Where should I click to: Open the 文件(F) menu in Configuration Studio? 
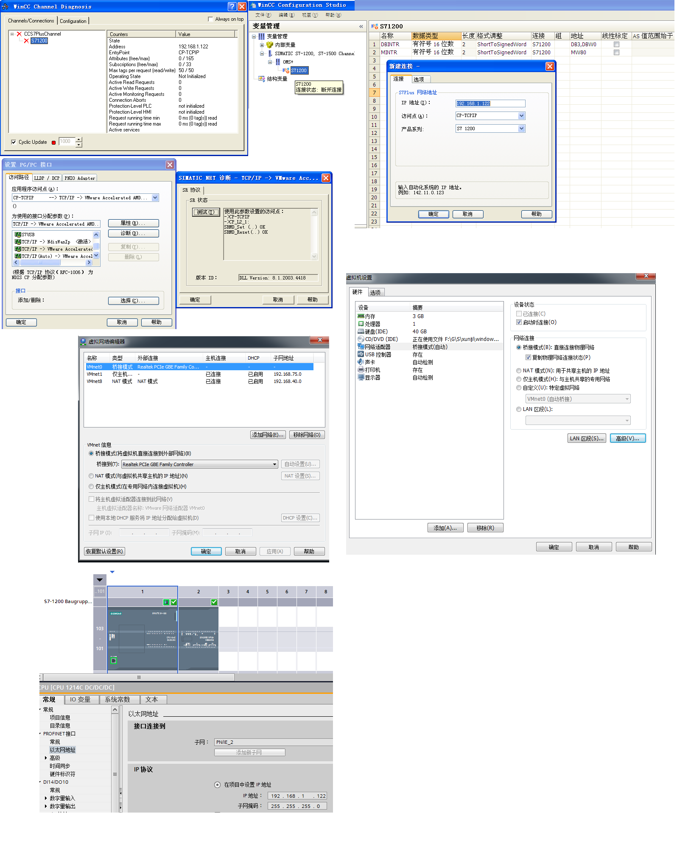coord(263,15)
